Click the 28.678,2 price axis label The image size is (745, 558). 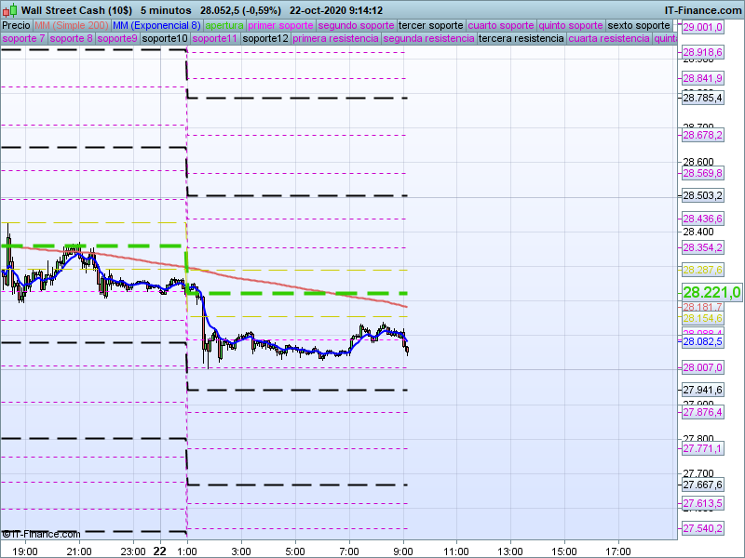click(703, 135)
